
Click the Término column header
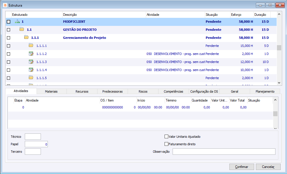(x=178, y=100)
